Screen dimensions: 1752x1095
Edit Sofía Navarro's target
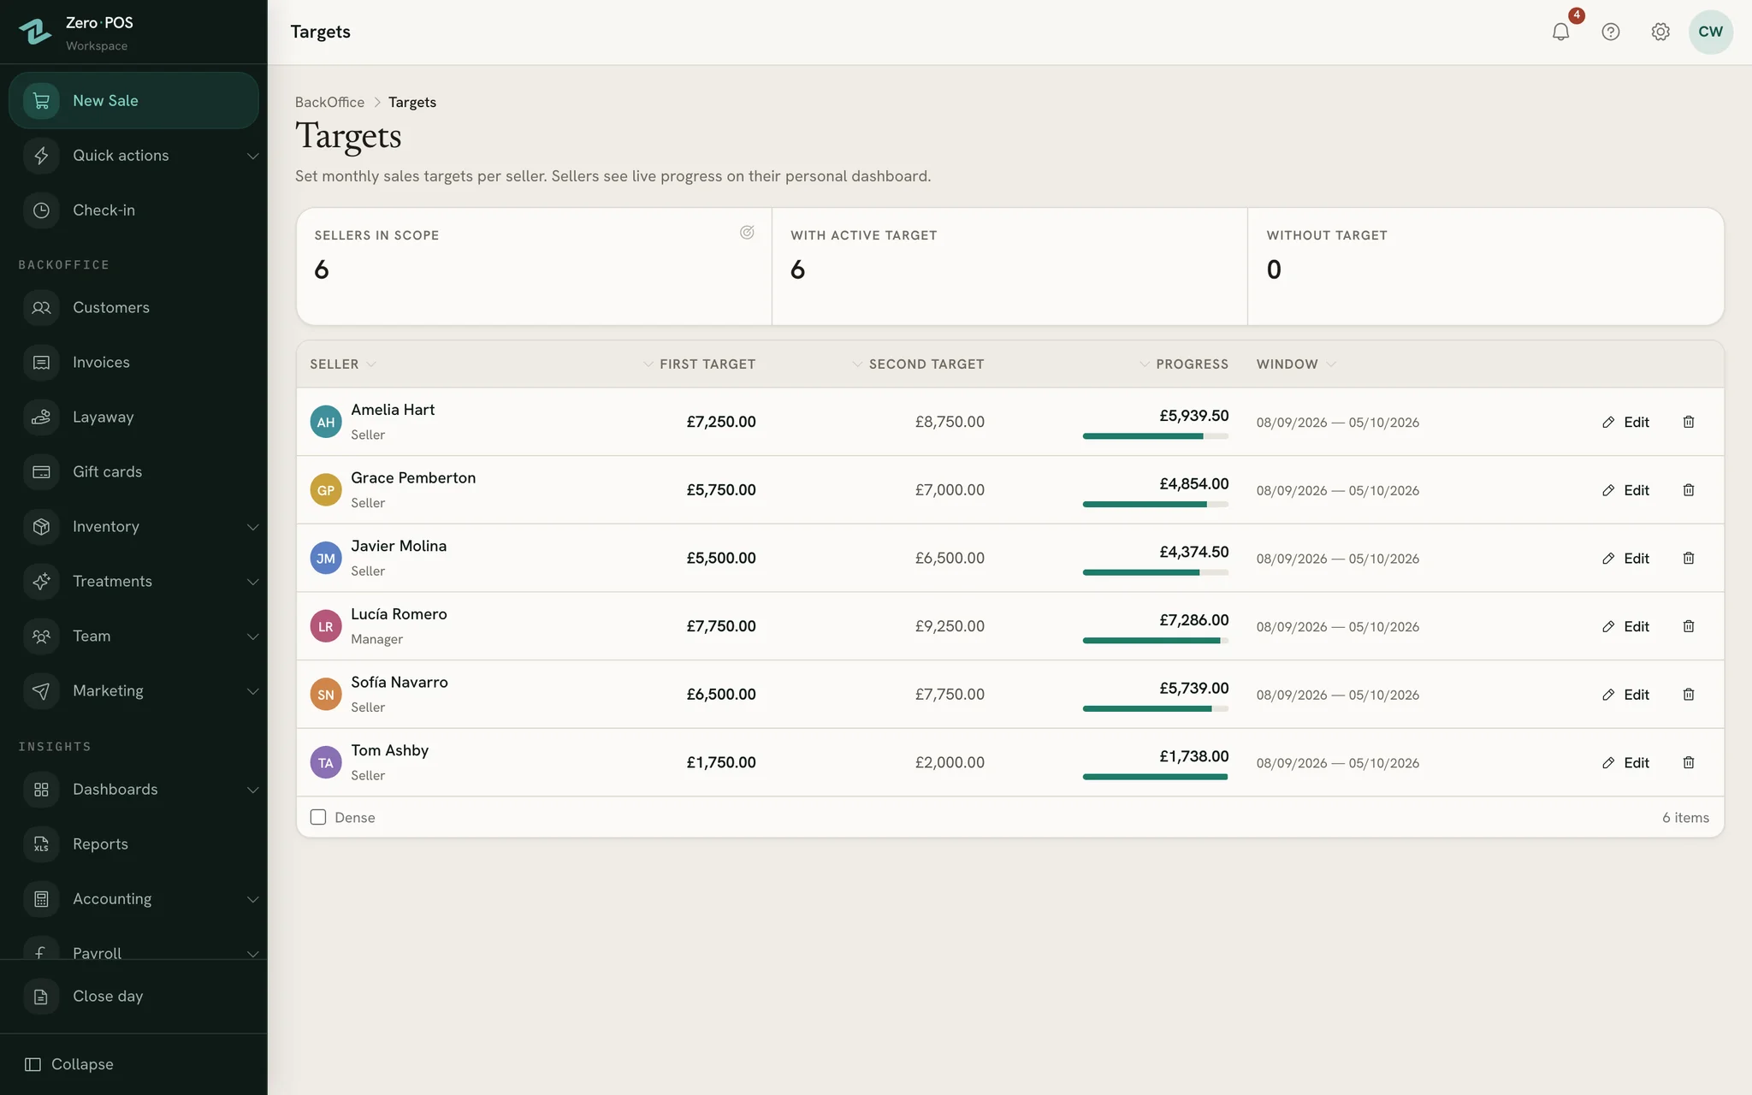point(1625,695)
